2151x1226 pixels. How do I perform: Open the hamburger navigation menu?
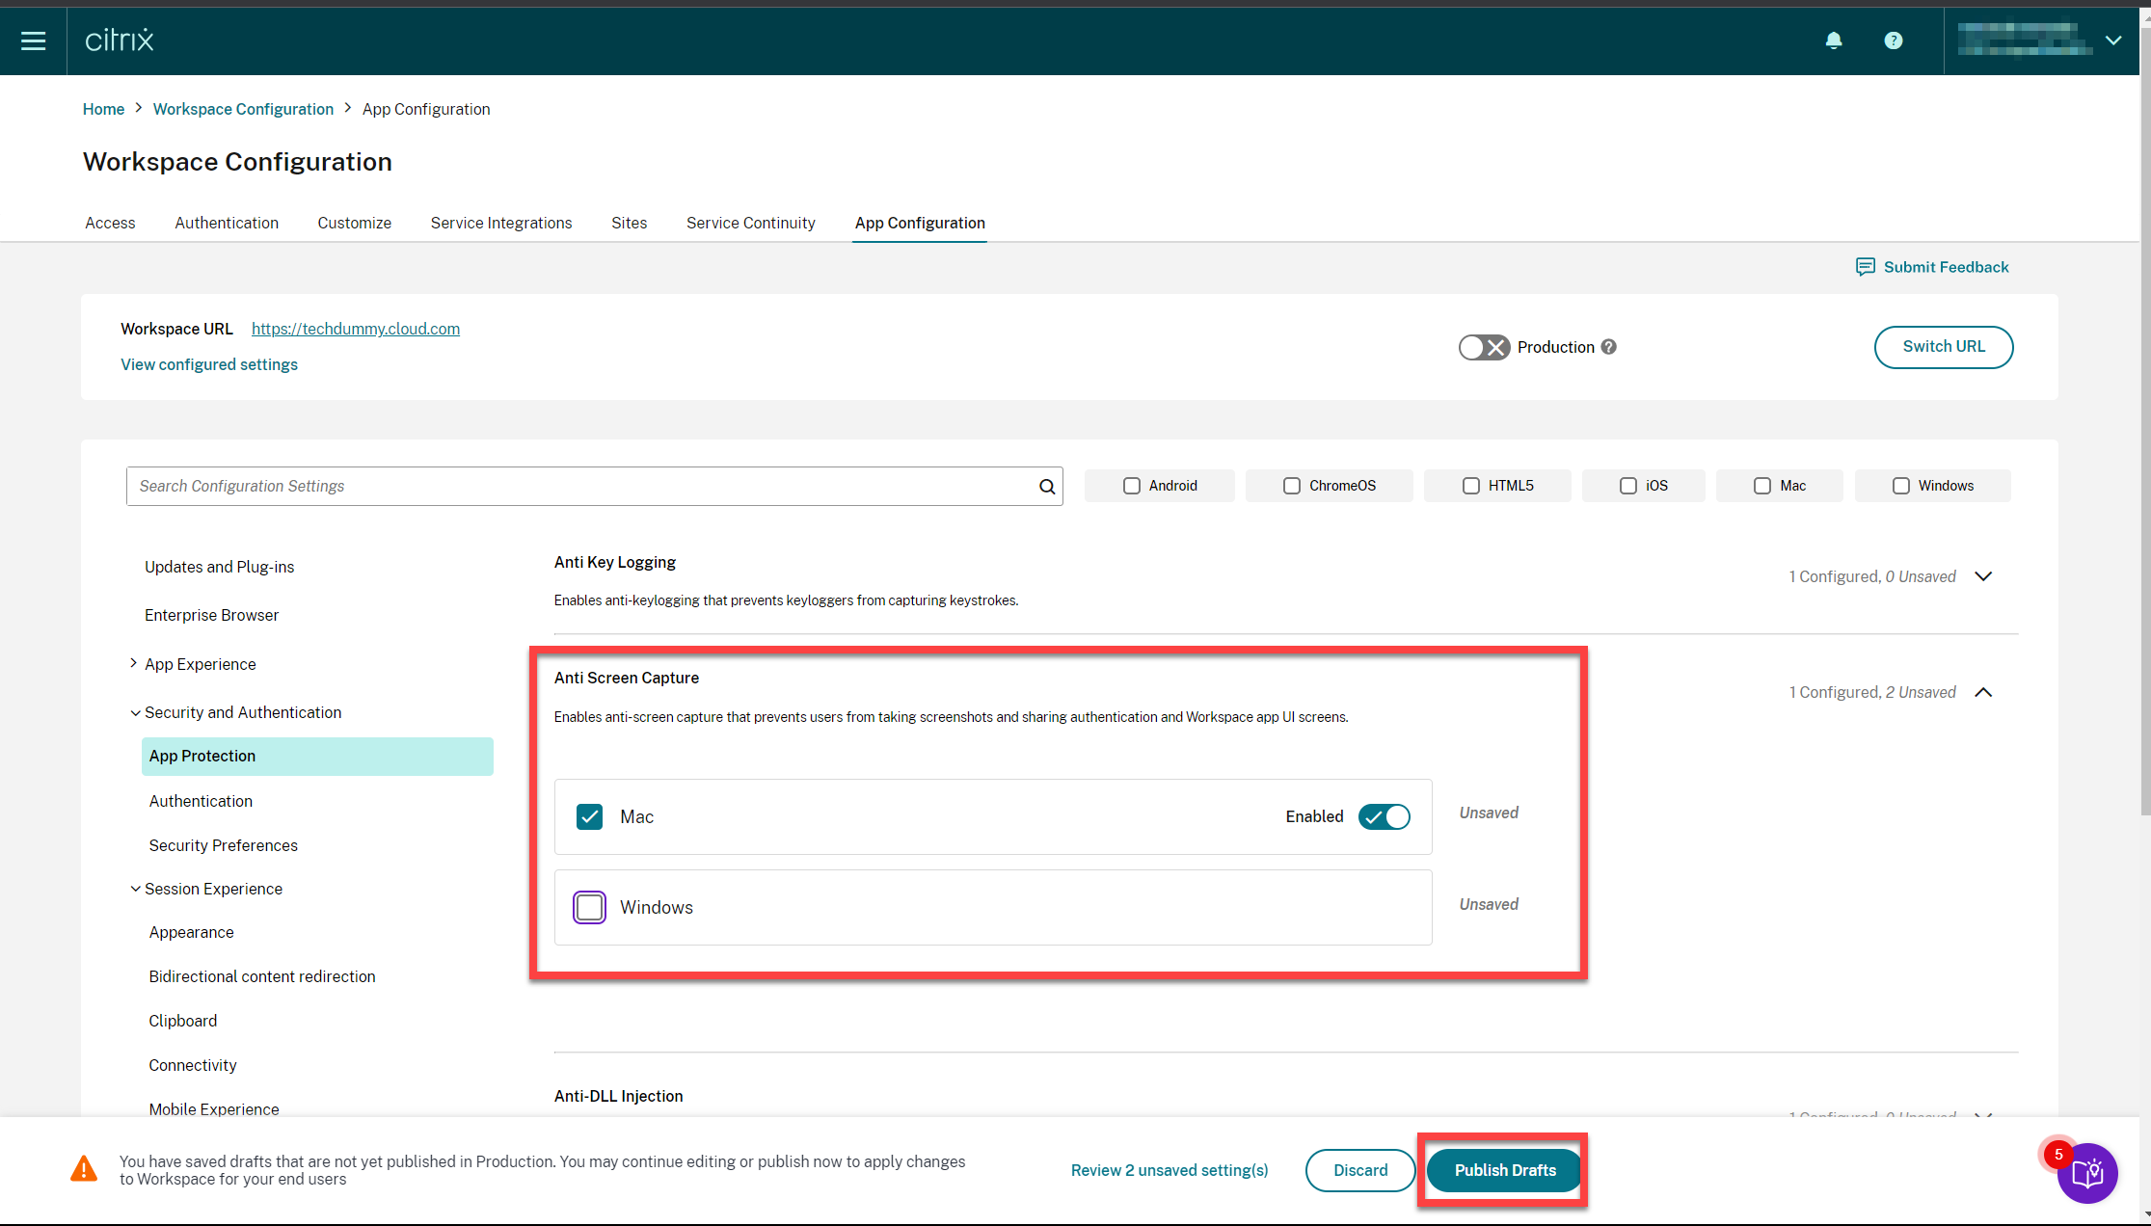click(34, 40)
